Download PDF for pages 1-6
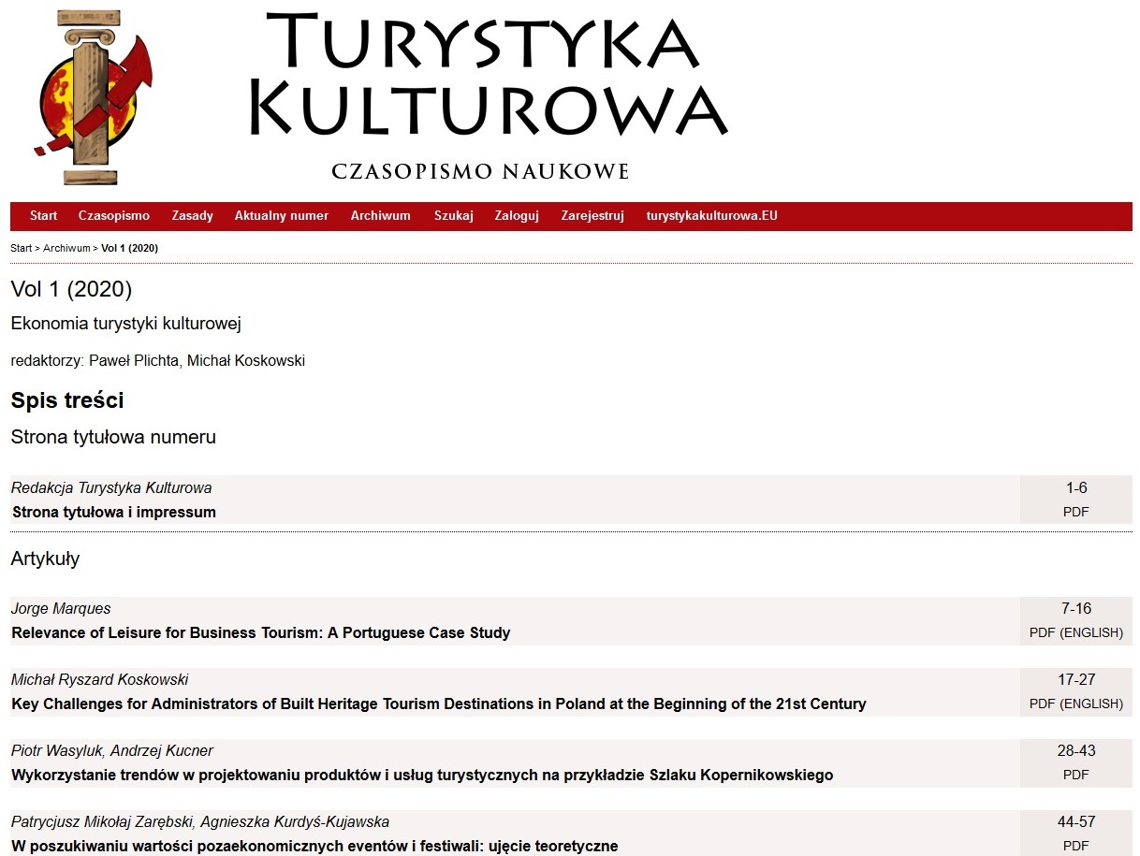 (1075, 513)
